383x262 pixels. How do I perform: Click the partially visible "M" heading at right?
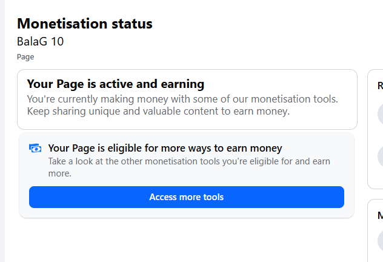(380, 215)
